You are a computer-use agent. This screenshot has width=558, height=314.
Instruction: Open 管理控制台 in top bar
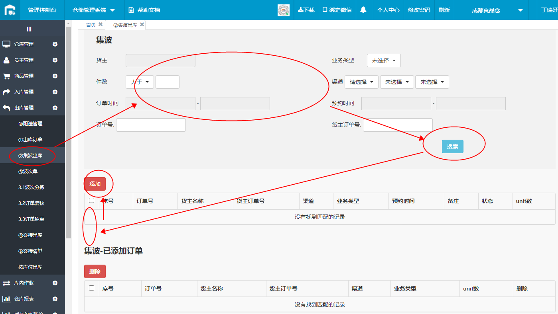click(x=42, y=10)
